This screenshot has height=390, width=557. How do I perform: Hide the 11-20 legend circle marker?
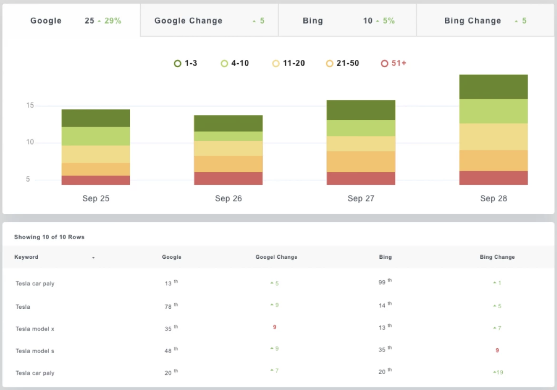click(x=276, y=64)
